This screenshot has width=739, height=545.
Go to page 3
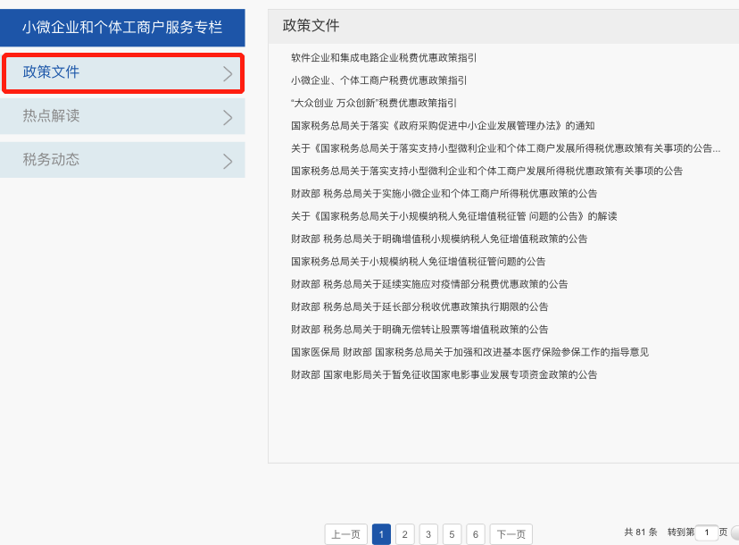[x=428, y=534]
